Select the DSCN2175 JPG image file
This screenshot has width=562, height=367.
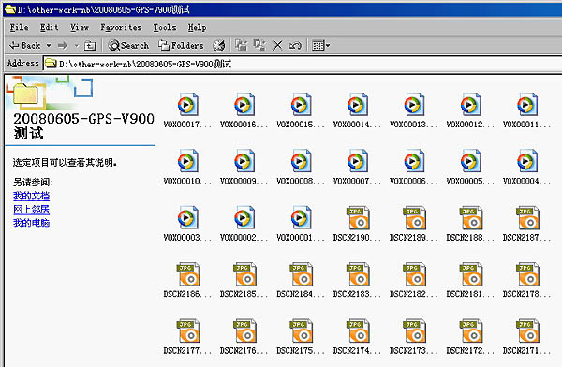tap(301, 337)
